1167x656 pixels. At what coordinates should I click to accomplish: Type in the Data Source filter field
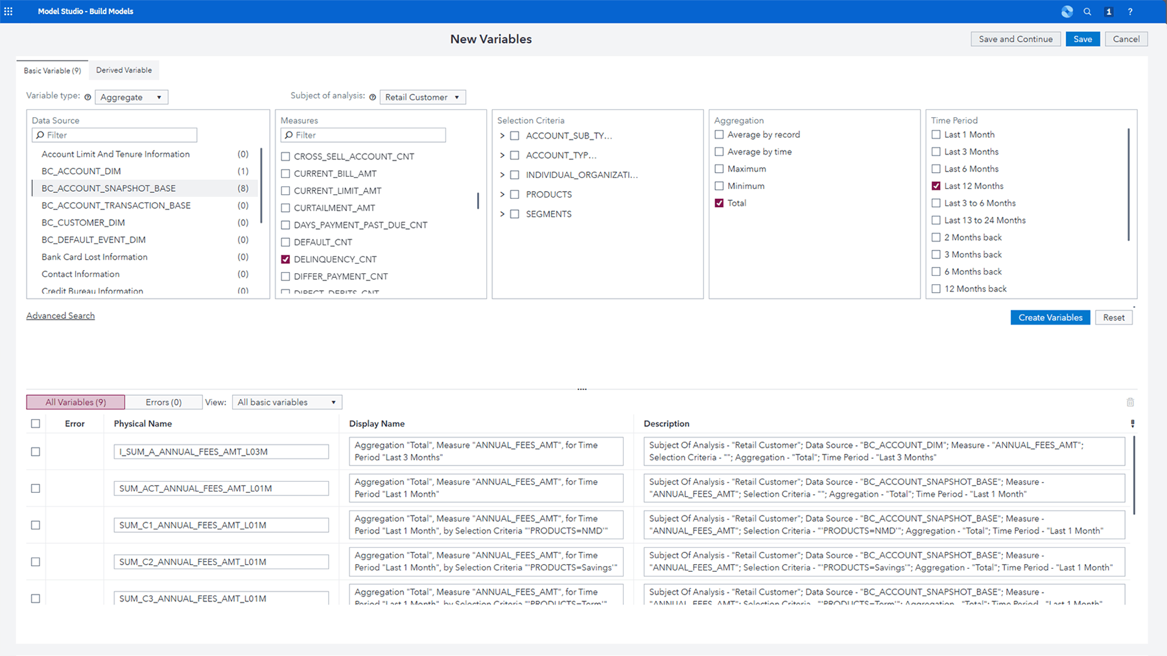point(114,135)
